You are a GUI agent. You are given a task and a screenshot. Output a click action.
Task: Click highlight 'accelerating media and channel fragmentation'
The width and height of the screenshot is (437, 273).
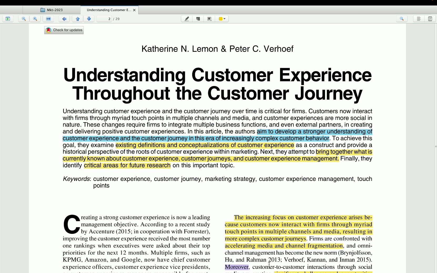pyautogui.click(x=284, y=246)
